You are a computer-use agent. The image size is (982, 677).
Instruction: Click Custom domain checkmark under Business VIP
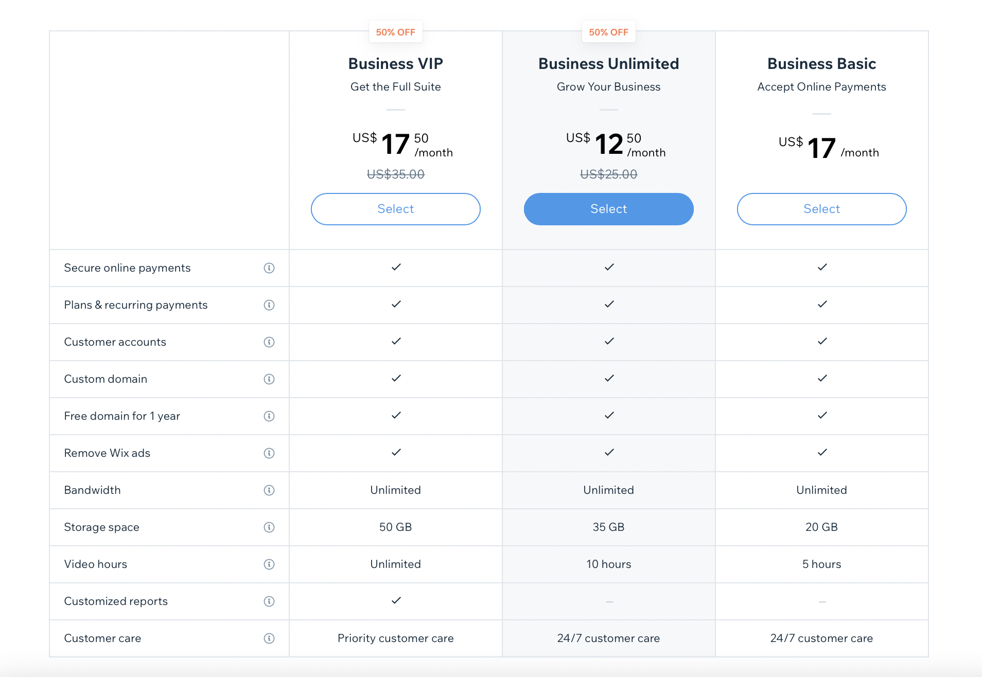coord(396,378)
